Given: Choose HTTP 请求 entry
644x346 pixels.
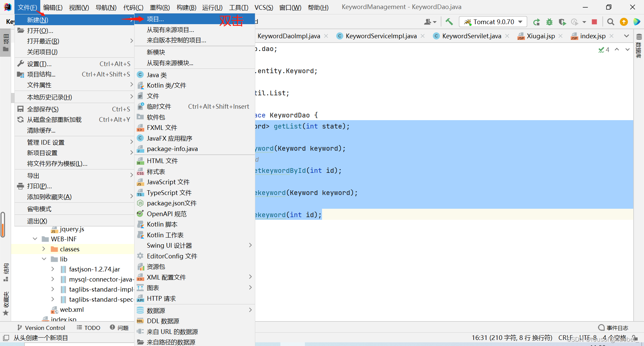Looking at the screenshot, I should coord(195,298).
